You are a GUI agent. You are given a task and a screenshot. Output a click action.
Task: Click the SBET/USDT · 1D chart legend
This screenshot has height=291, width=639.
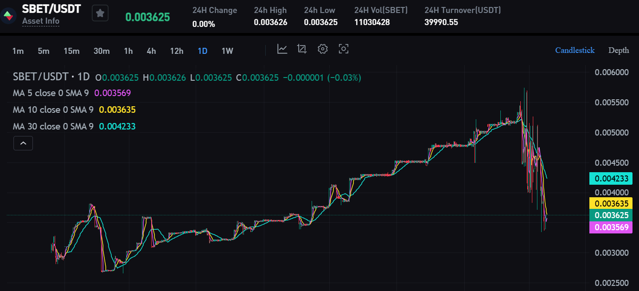pos(51,77)
